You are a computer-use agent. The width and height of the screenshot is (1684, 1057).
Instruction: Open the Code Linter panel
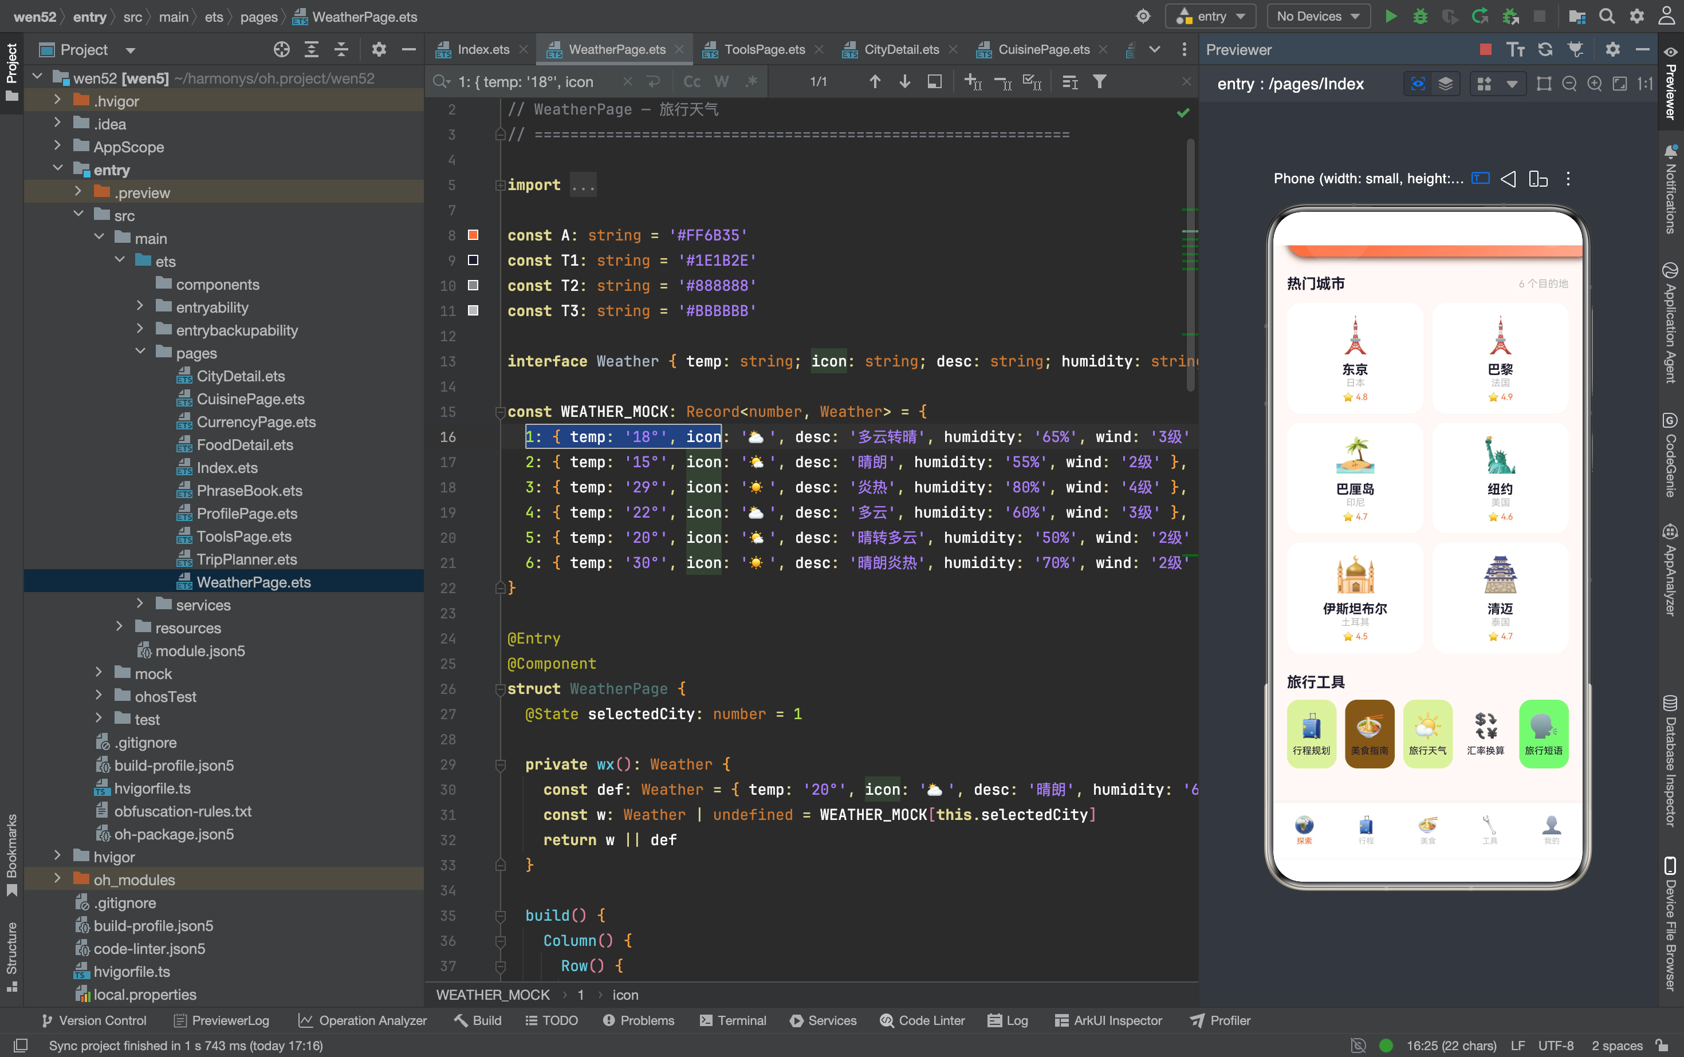(922, 1021)
